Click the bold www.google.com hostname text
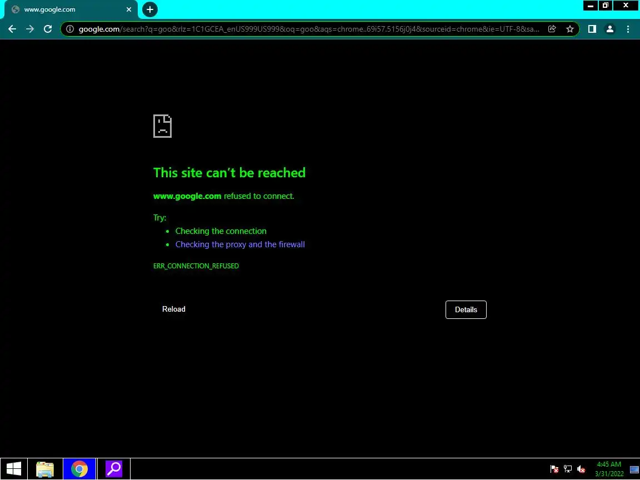 click(x=187, y=196)
